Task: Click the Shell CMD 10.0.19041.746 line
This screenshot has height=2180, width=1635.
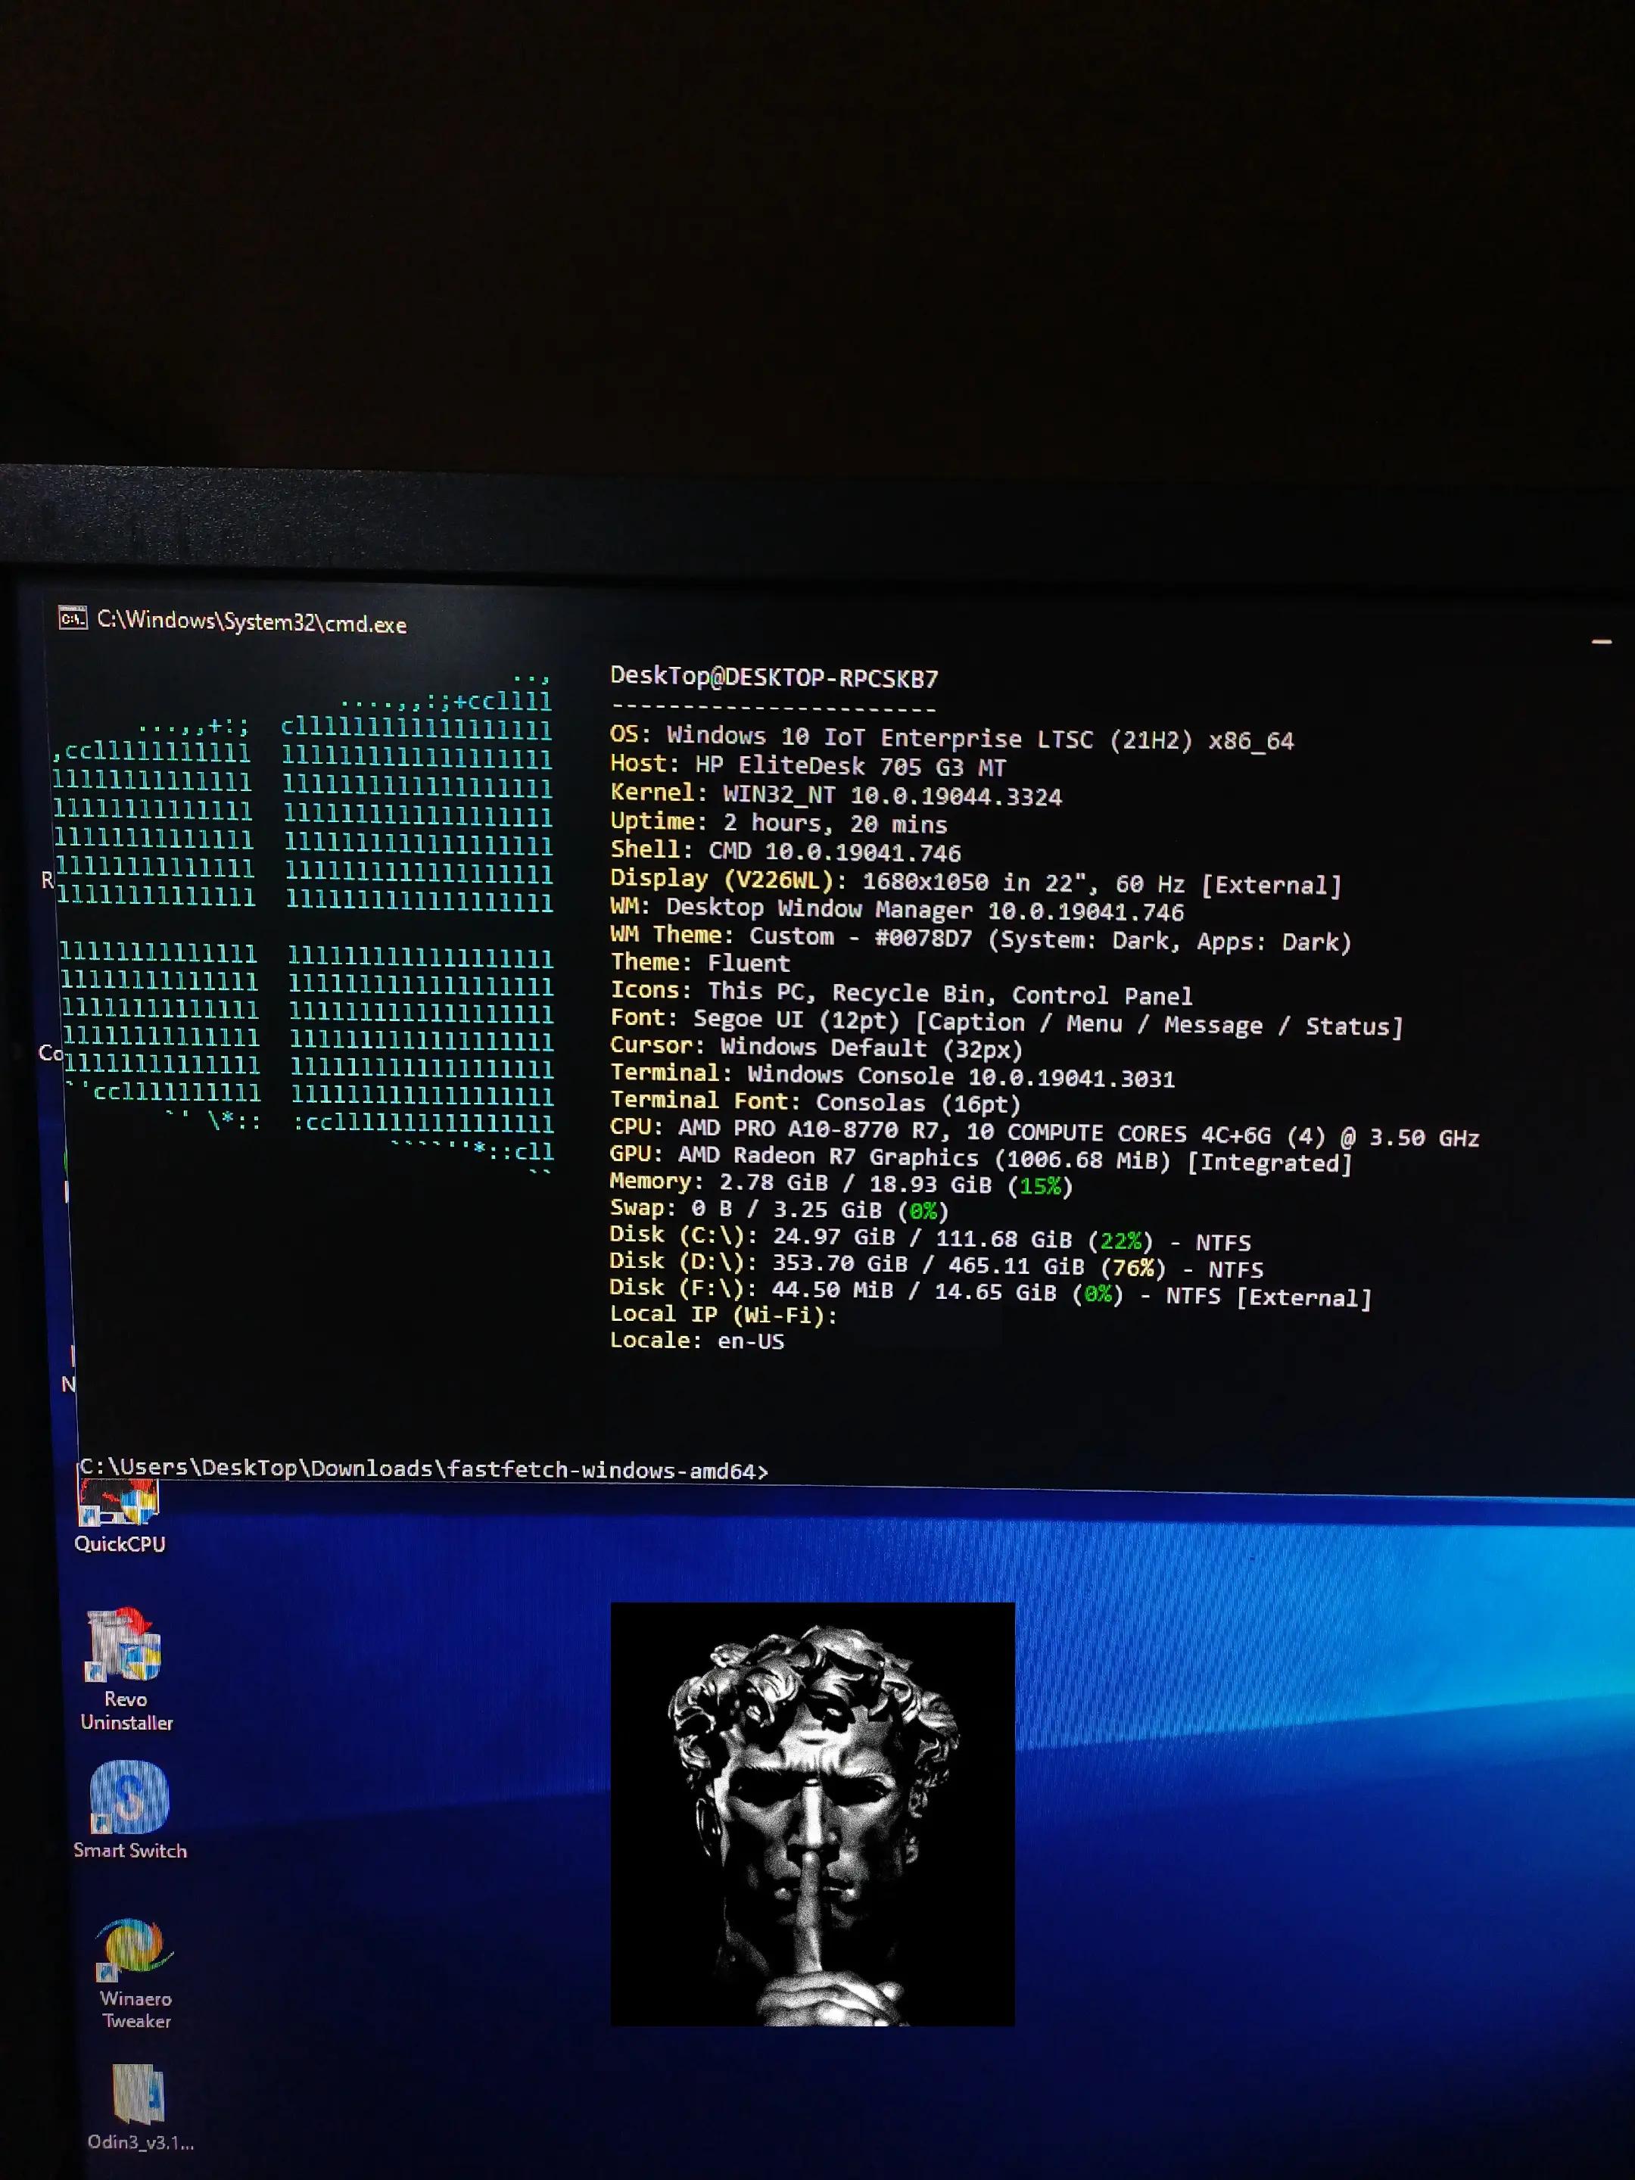Action: [786, 852]
